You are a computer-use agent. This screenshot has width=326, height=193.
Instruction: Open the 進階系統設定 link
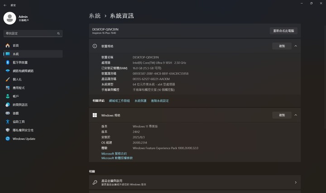pos(160,101)
